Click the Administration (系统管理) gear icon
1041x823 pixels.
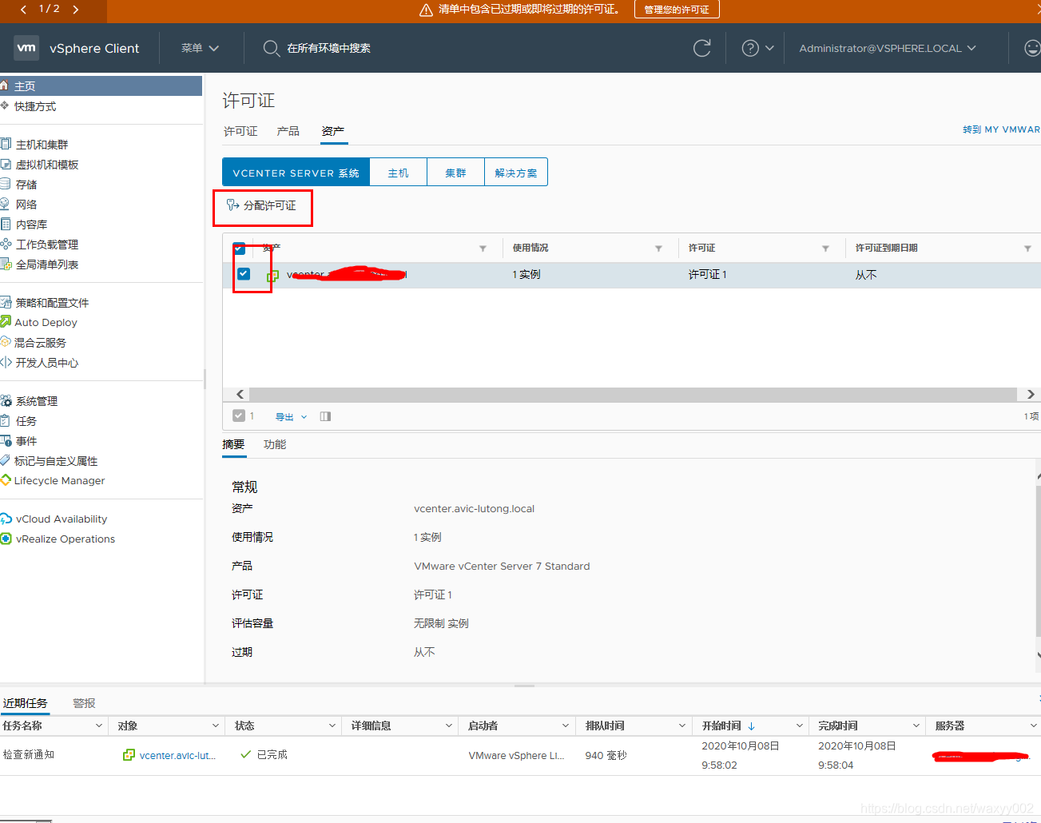(6, 400)
